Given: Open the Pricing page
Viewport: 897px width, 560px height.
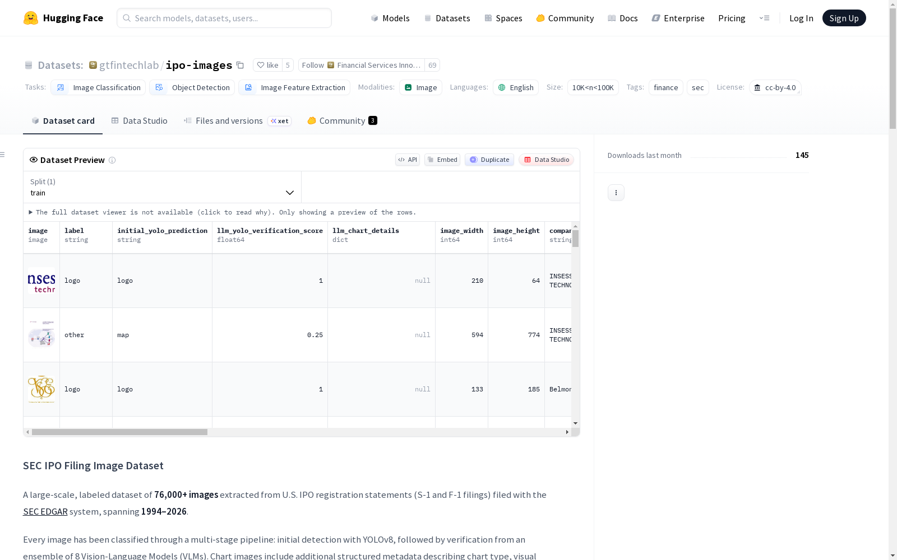Looking at the screenshot, I should tap(732, 18).
